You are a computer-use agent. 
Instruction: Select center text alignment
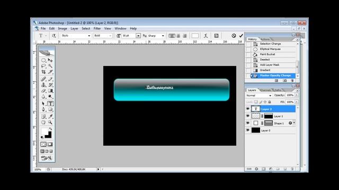pyautogui.click(x=179, y=36)
